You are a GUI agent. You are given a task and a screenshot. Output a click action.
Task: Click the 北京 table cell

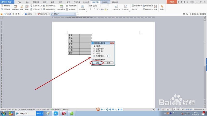point(74,35)
